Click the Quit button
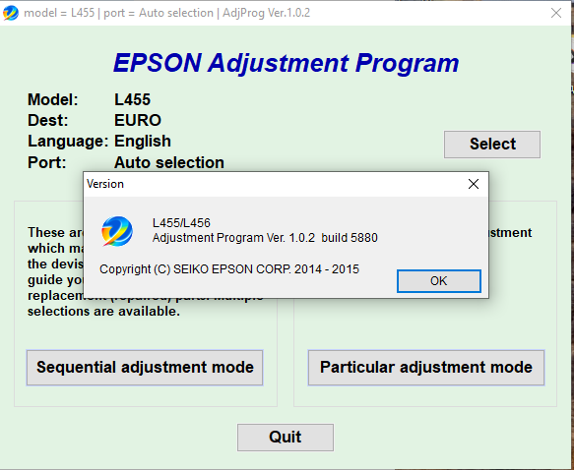This screenshot has width=574, height=470. [286, 438]
